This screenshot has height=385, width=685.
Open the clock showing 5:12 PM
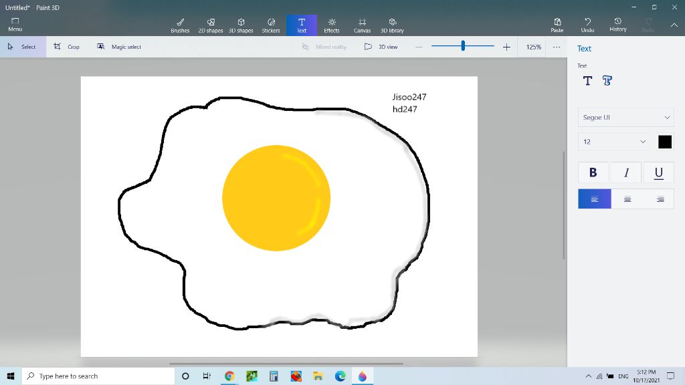646,376
